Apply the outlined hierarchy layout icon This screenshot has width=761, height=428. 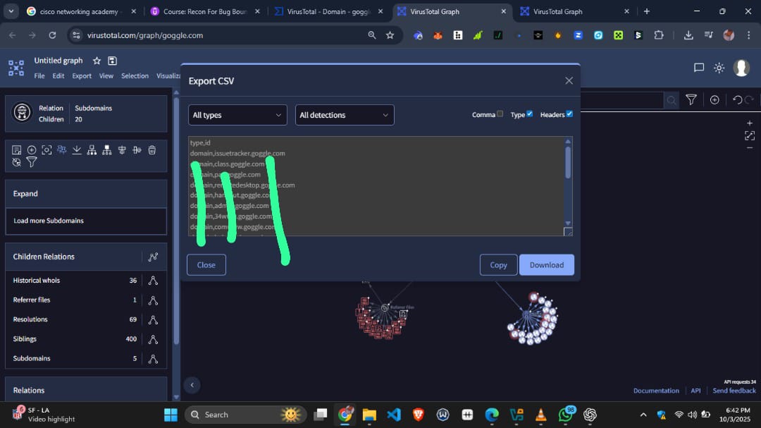(92, 150)
